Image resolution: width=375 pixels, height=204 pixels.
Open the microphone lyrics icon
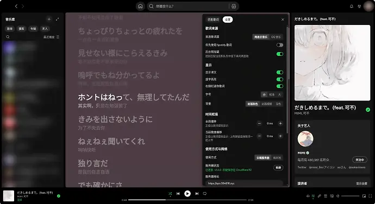coord(319,196)
